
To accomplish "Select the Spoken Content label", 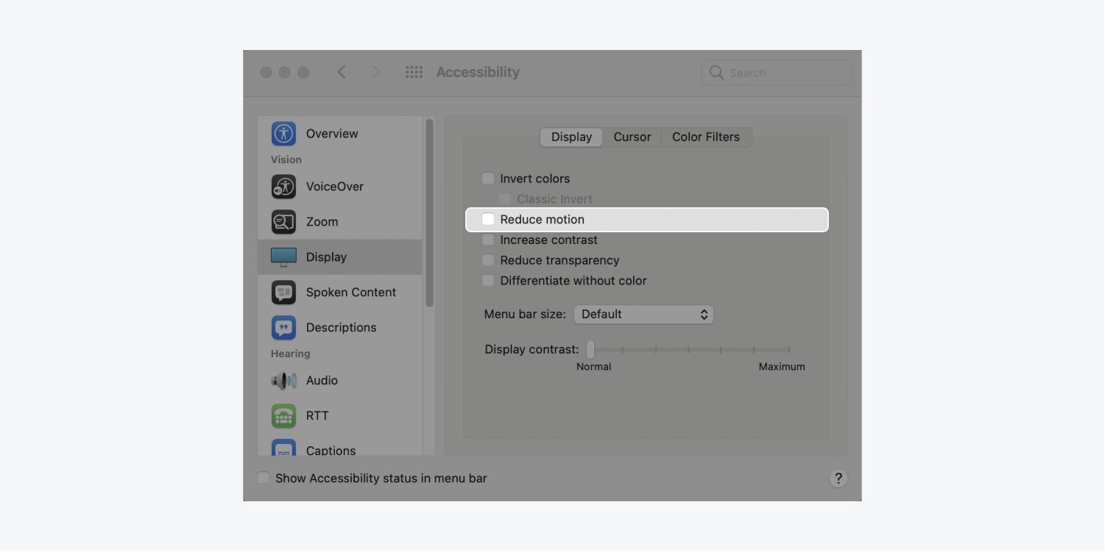I will point(351,293).
